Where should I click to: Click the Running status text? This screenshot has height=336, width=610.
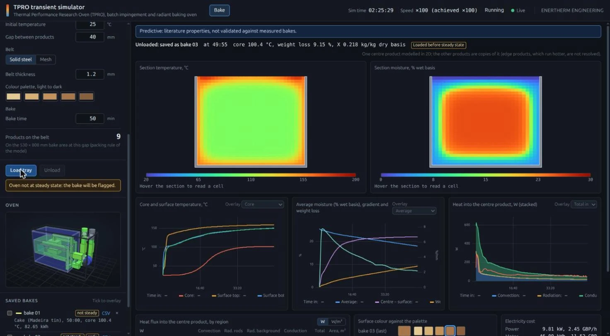(x=494, y=10)
